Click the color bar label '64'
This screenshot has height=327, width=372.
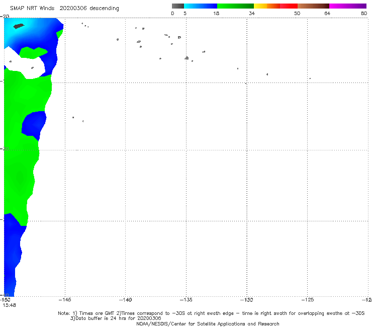point(327,13)
